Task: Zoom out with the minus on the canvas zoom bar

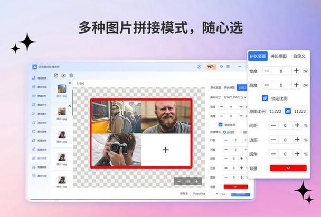Action: coord(180,181)
